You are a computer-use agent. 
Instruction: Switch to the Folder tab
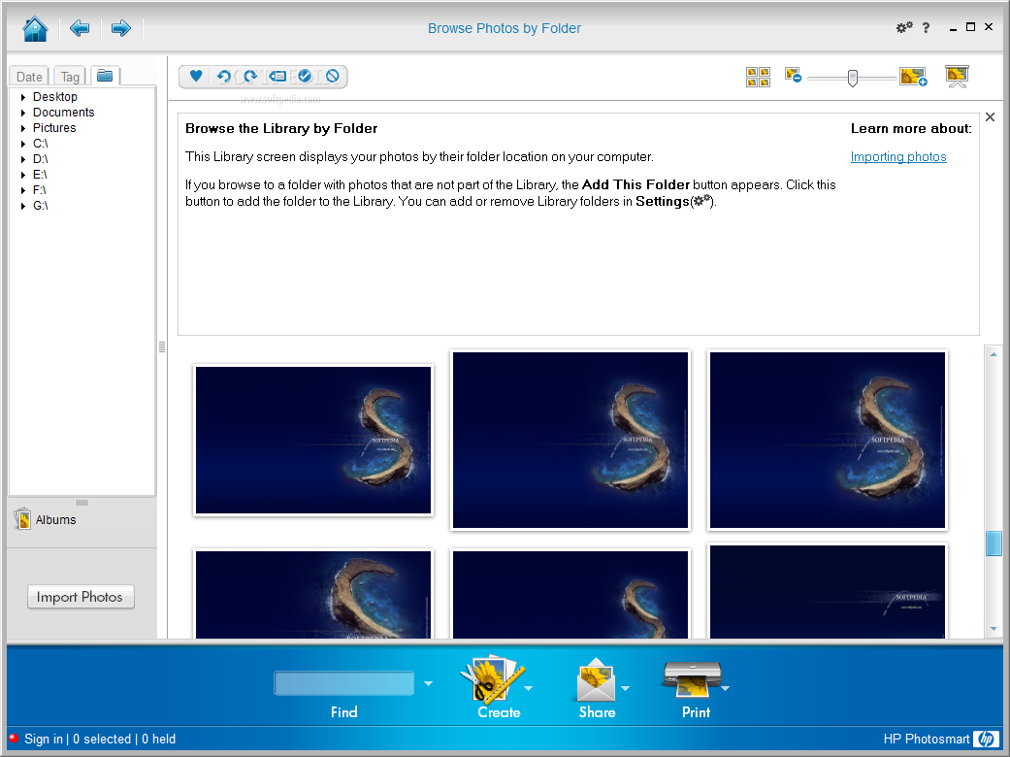pos(105,76)
